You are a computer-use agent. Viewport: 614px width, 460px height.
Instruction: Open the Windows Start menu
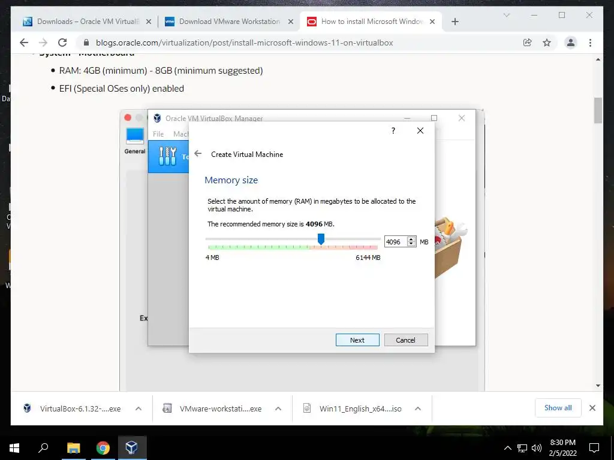14,448
